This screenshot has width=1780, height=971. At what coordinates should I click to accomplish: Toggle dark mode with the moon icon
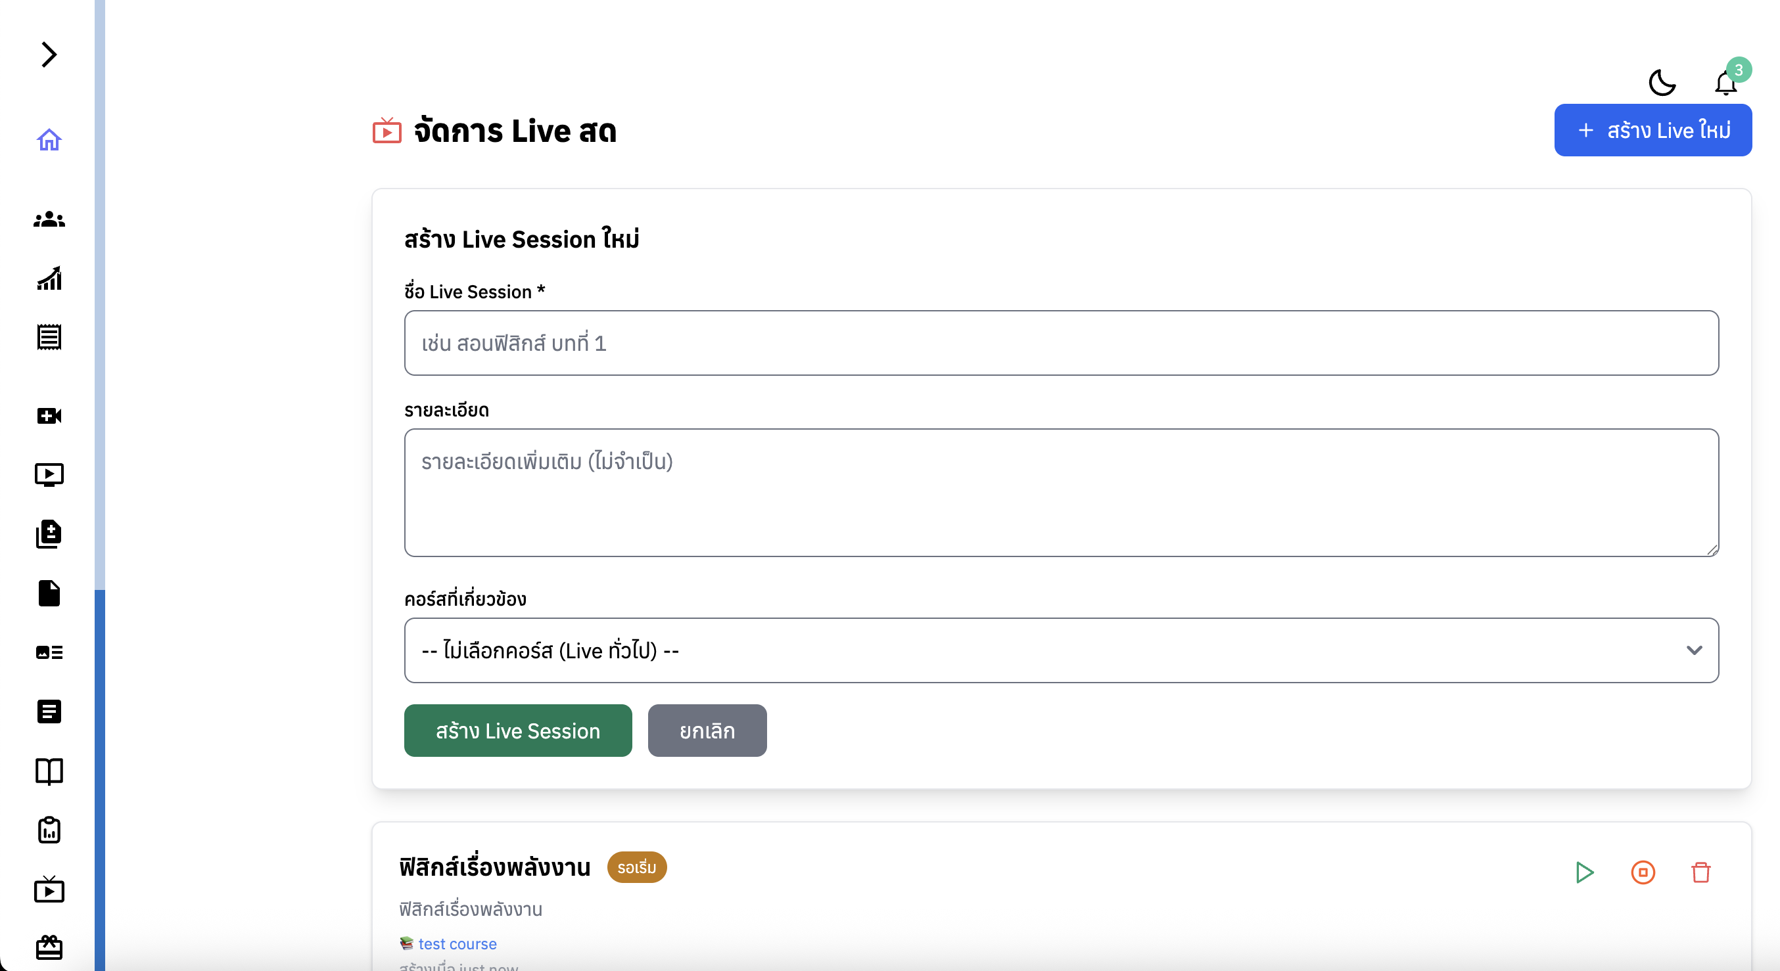tap(1662, 82)
